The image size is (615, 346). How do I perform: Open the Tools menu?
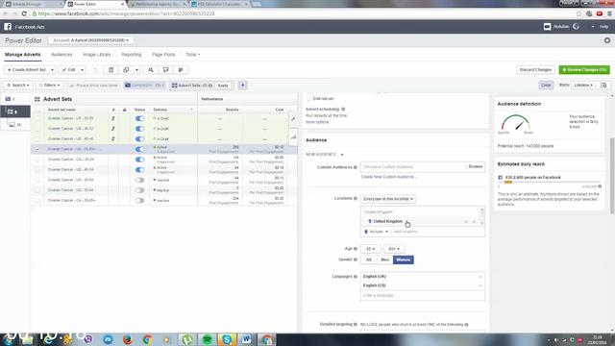[x=192, y=55]
